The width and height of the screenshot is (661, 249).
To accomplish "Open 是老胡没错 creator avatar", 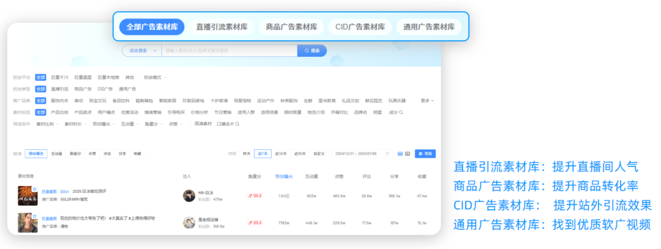I will (x=189, y=223).
